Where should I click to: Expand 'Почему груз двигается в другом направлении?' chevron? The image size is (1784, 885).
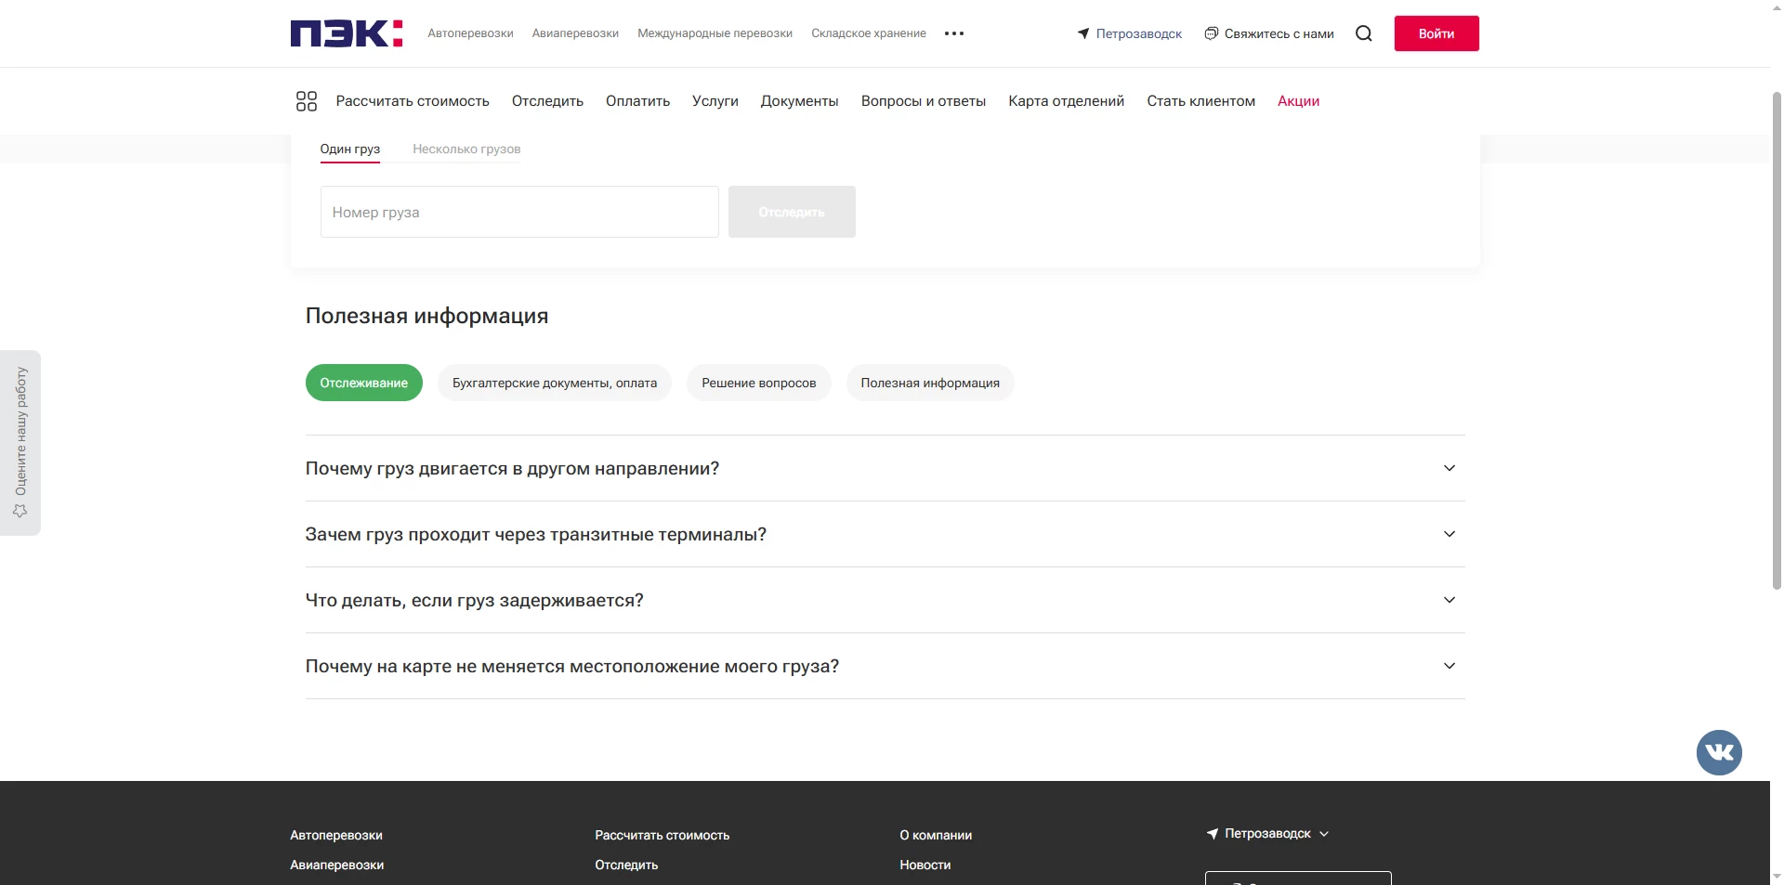click(1449, 468)
